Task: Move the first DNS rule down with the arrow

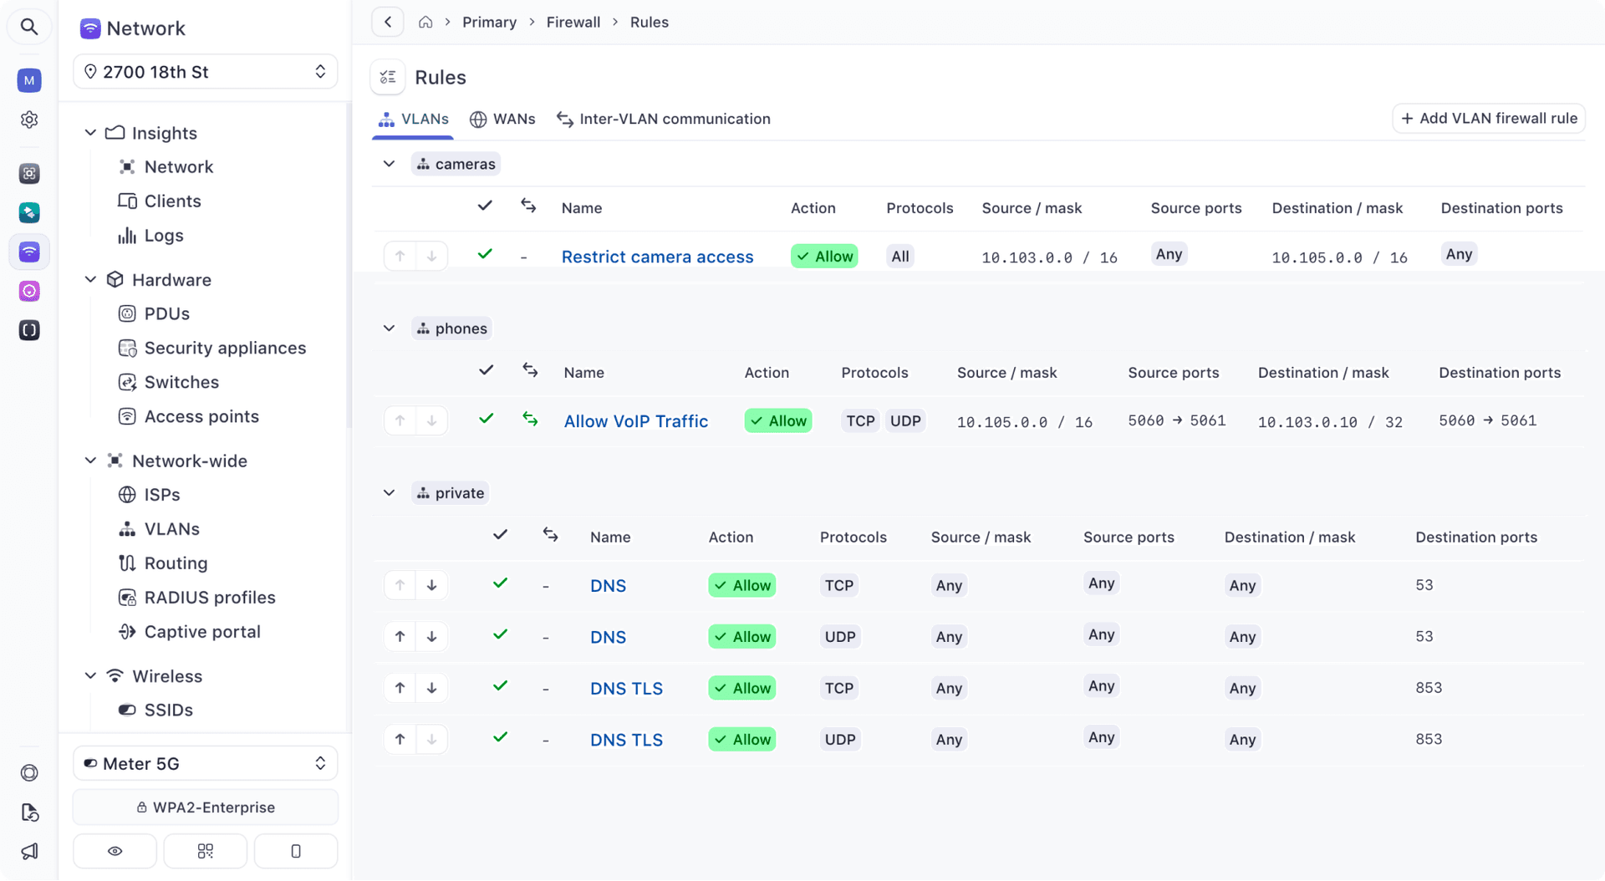Action: click(432, 585)
